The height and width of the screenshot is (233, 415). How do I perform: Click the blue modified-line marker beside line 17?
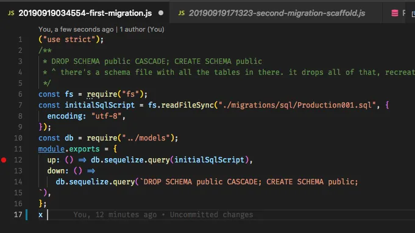click(26, 215)
